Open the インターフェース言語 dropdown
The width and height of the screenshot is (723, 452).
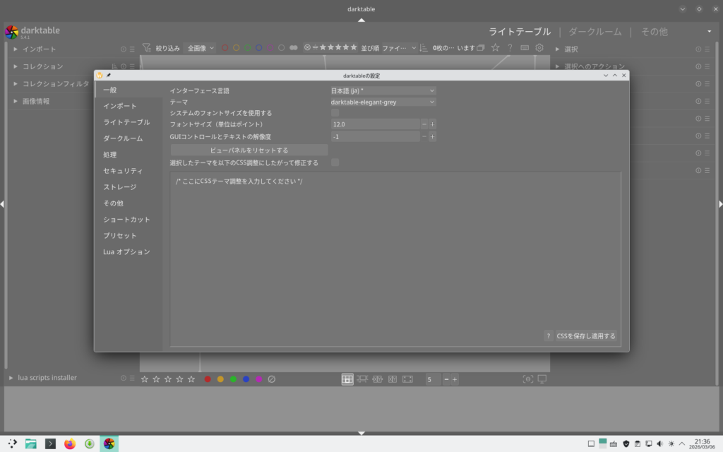[x=383, y=90]
